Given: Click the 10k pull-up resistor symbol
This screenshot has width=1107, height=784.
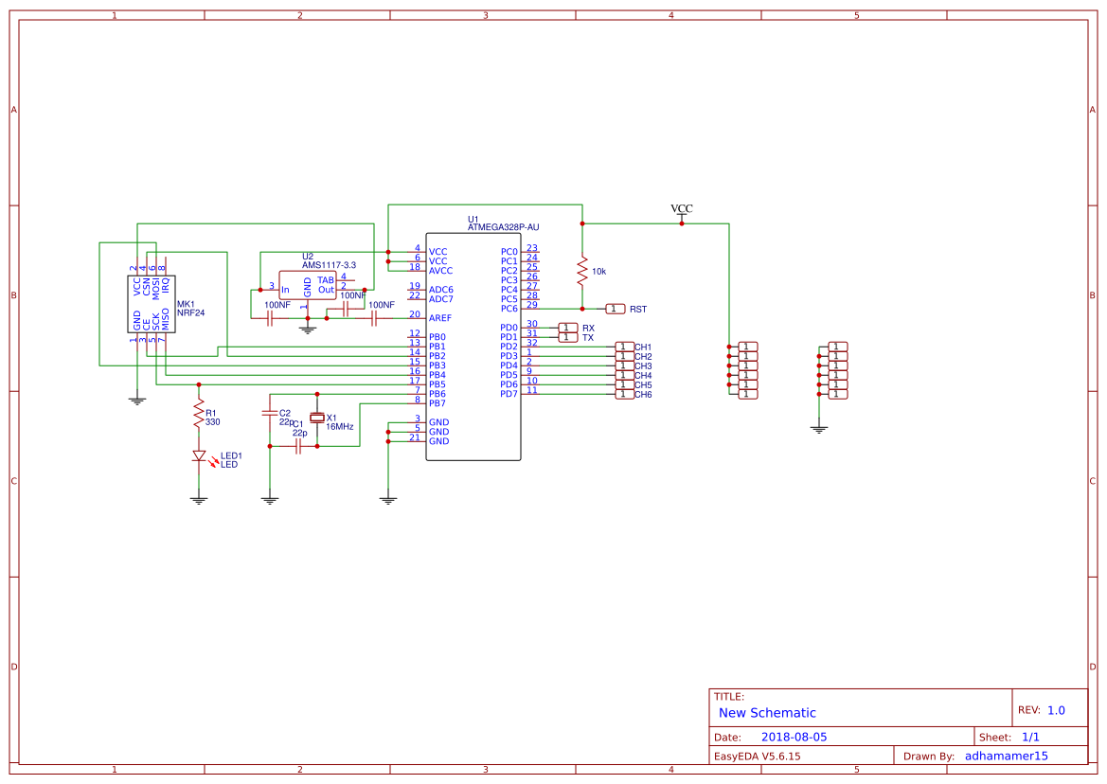Looking at the screenshot, I should (582, 273).
